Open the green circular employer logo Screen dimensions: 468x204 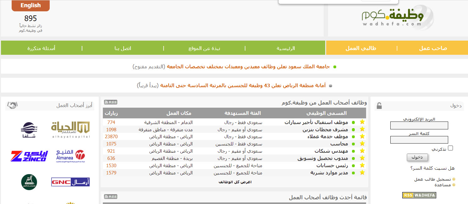point(29,182)
